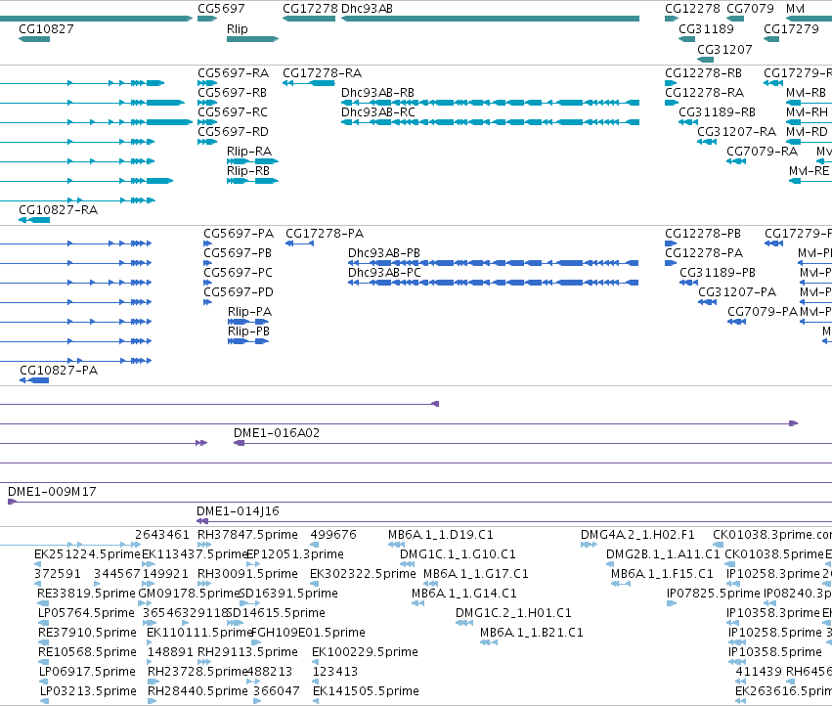Select transcript Rlip-RB
Screen dimensions: 832x706
point(252,181)
